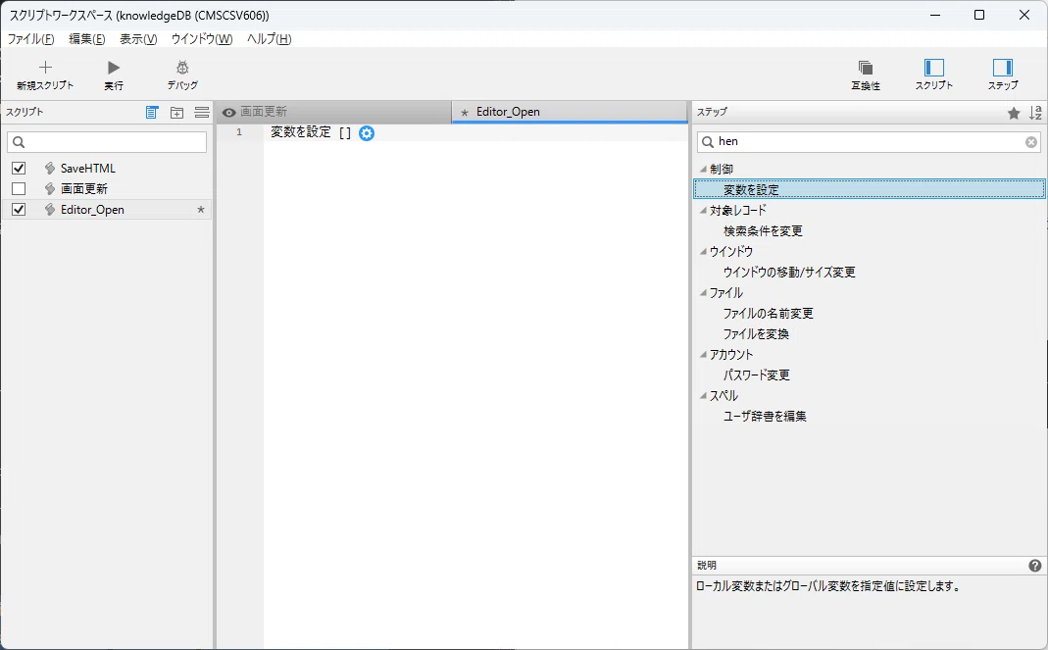This screenshot has width=1048, height=650.
Task: Open the ヘルプ(H) menu
Action: point(270,39)
